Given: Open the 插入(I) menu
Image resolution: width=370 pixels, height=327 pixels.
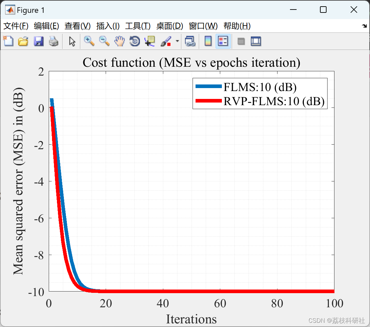Looking at the screenshot, I should click(108, 26).
